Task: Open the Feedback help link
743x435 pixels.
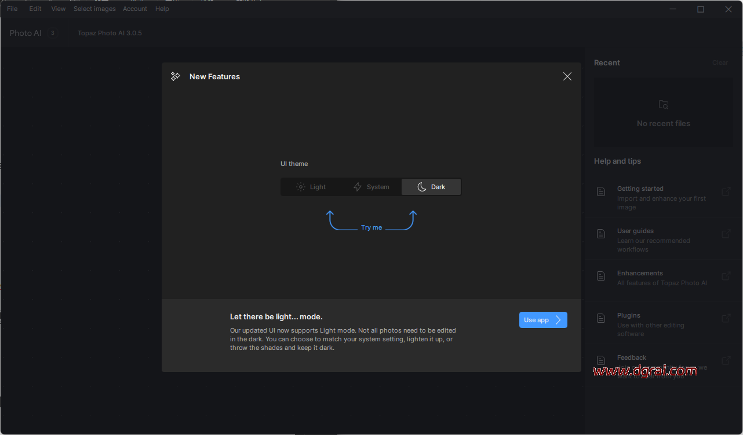Action: click(664, 366)
